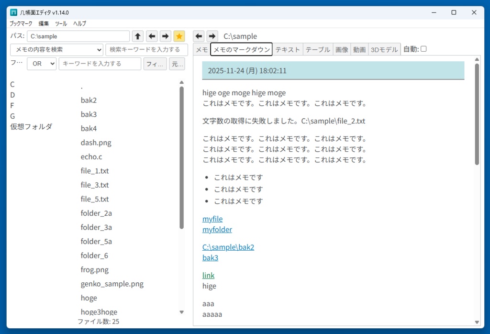490x334 pixels.
Task: Switch to the メモ tab
Action: tap(201, 49)
